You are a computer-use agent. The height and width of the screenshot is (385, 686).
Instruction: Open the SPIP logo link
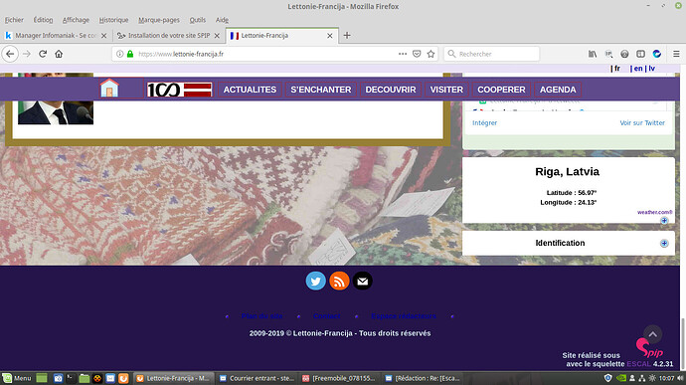coord(649,348)
